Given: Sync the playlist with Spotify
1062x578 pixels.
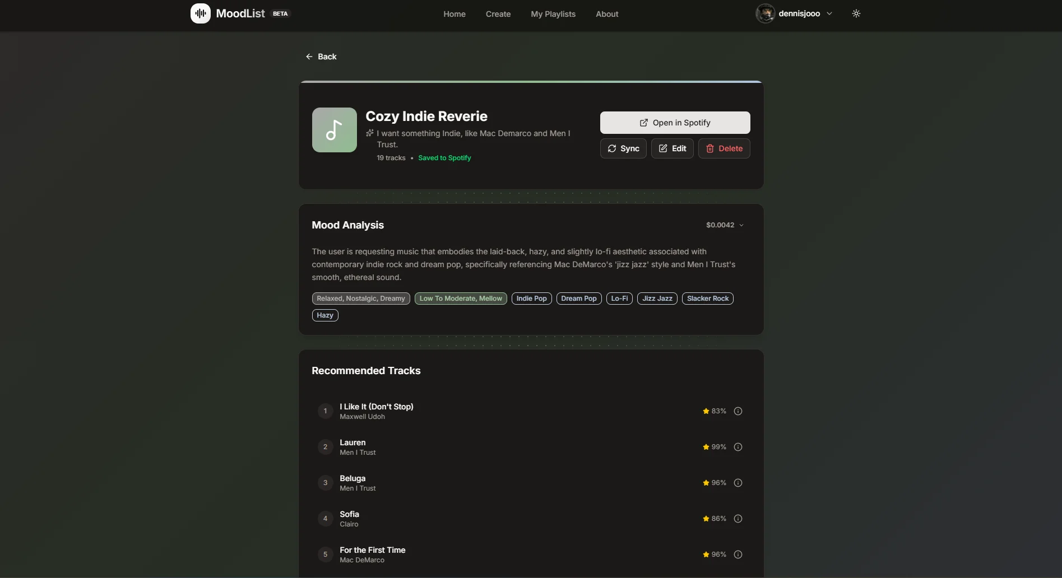Looking at the screenshot, I should click(623, 148).
